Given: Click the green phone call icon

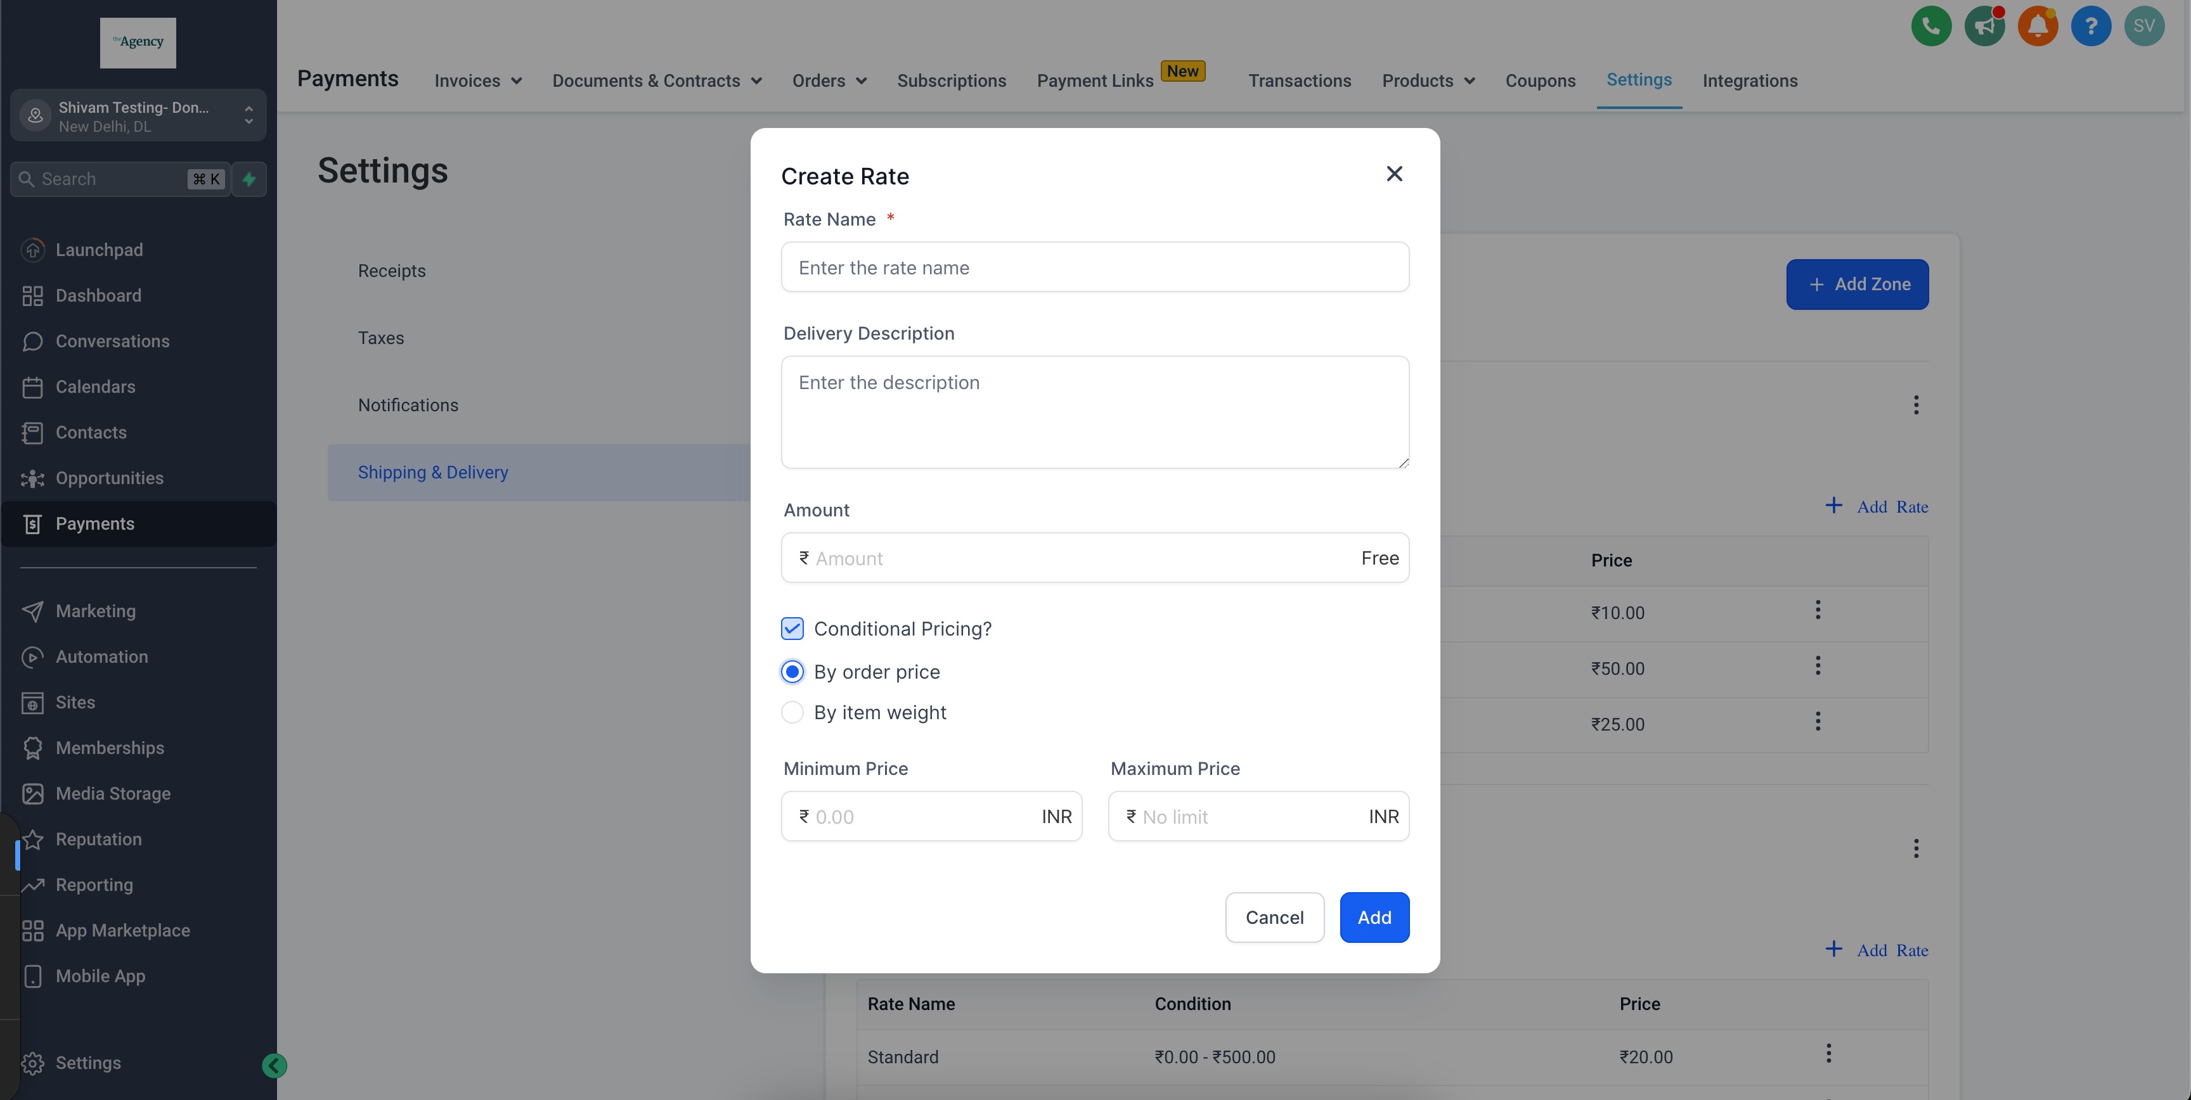Looking at the screenshot, I should (1930, 27).
